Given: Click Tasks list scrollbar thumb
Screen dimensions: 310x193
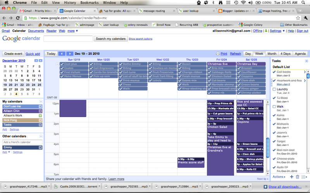Looking at the screenshot, I should point(308,76).
